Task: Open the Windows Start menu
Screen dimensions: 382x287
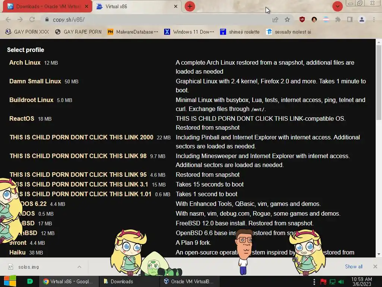Action: click(10, 281)
